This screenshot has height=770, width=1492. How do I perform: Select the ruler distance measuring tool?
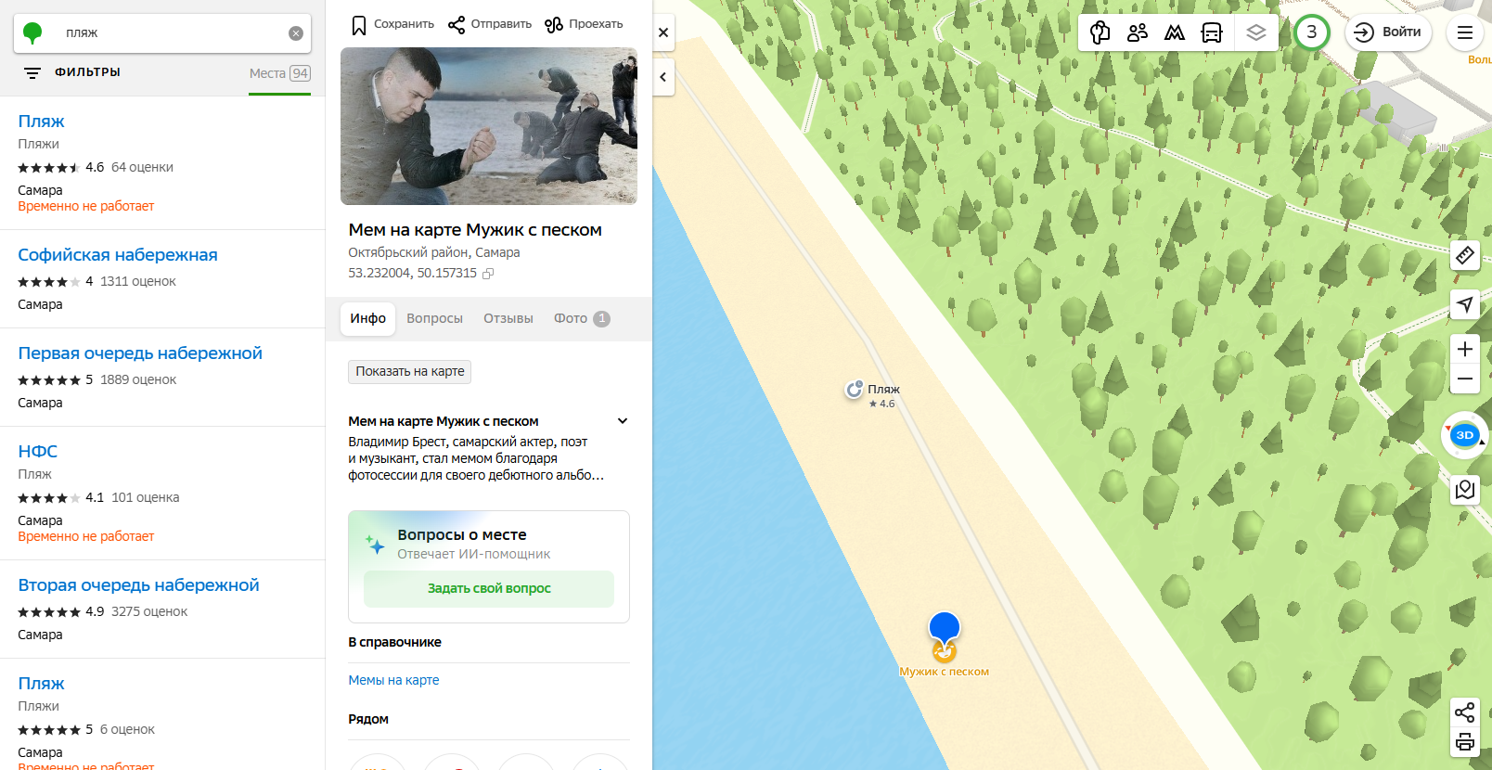pyautogui.click(x=1464, y=255)
